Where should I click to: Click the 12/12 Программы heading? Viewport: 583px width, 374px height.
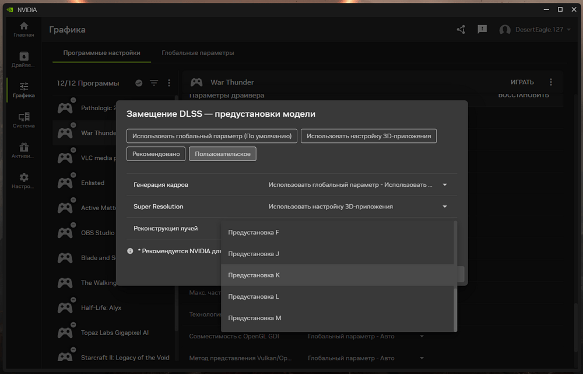88,83
